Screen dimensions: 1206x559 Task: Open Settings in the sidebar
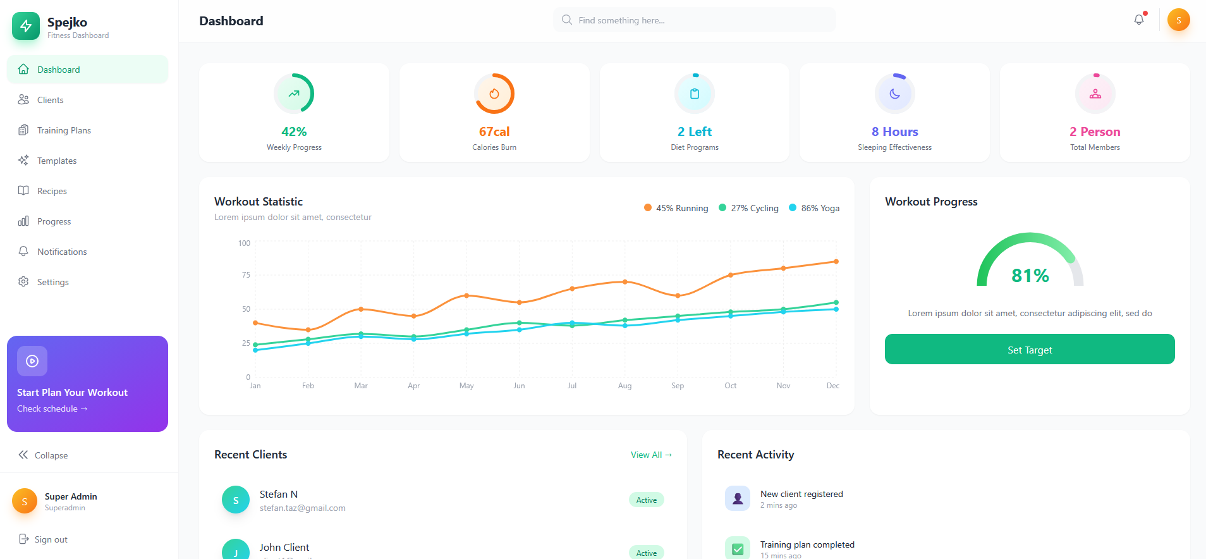(x=88, y=282)
